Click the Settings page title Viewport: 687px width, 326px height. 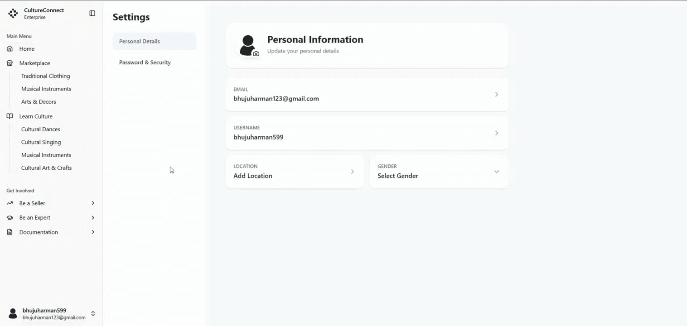tap(131, 17)
